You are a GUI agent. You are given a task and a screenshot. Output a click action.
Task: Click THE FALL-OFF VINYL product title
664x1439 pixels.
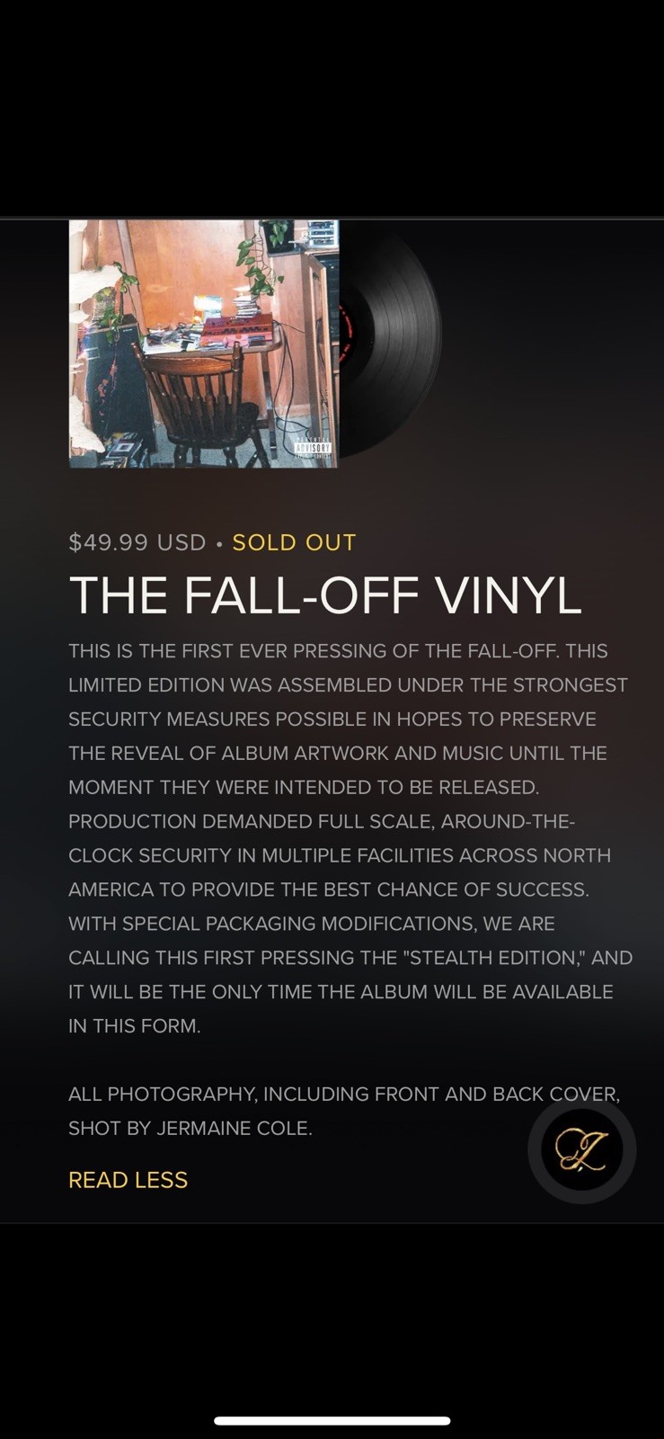coord(325,594)
